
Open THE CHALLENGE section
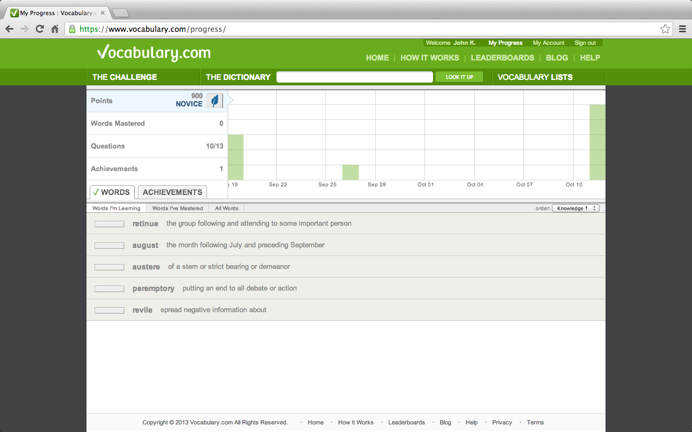pos(125,77)
